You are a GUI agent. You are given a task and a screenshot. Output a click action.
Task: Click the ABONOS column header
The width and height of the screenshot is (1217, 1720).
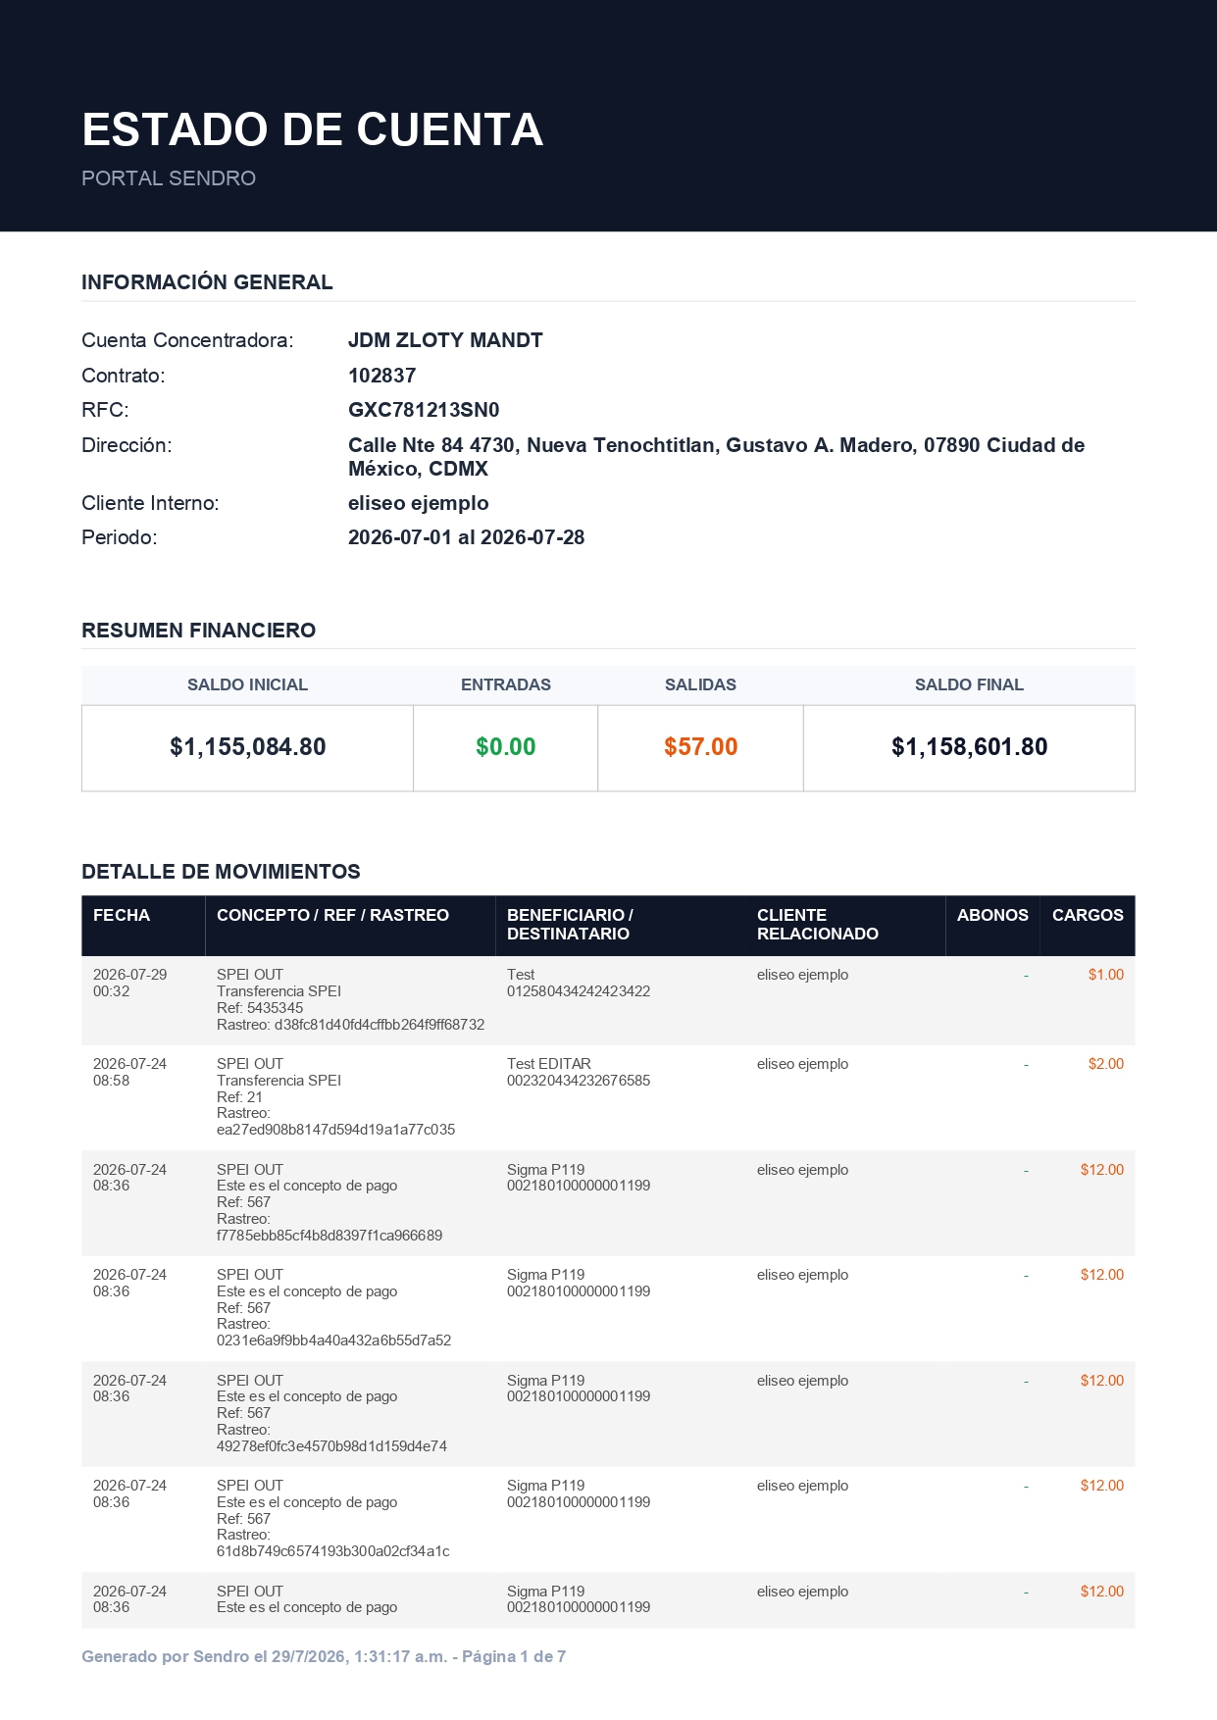point(992,915)
